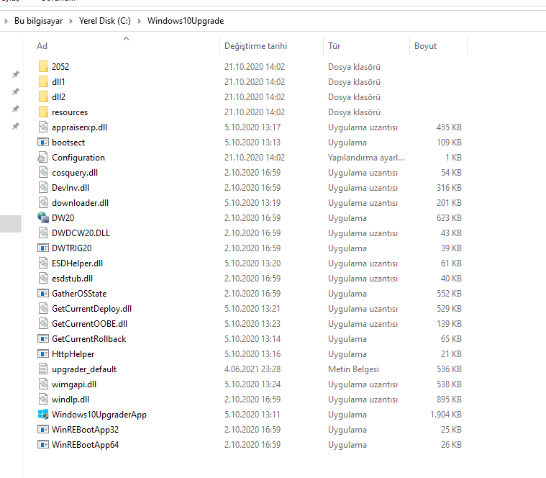Click the appraiserxp.dll file icon

(x=43, y=127)
